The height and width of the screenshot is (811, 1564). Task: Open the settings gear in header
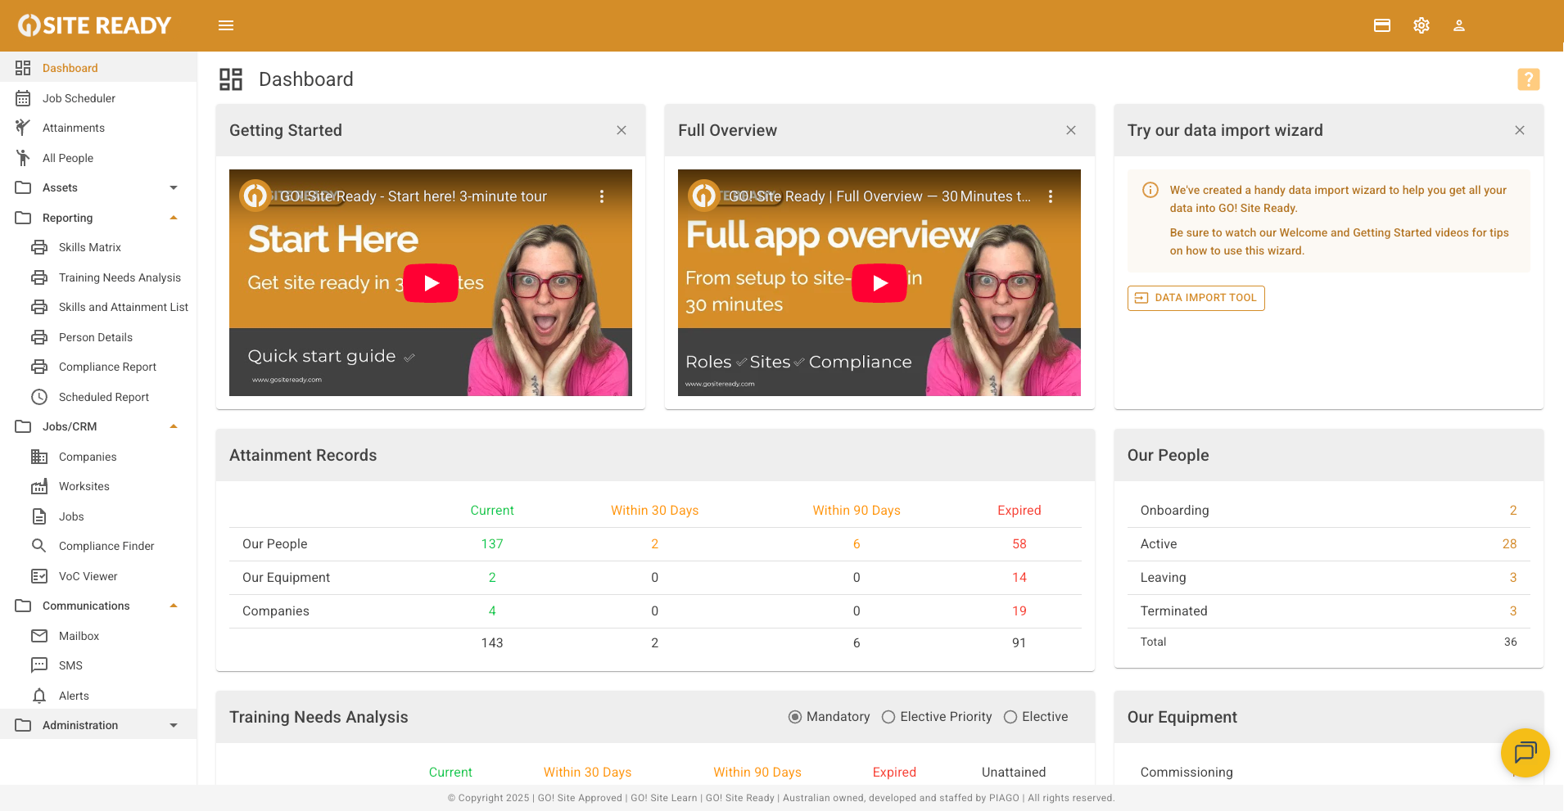coord(1422,25)
